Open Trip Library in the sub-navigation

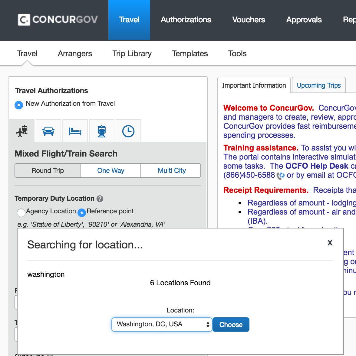coord(132,53)
